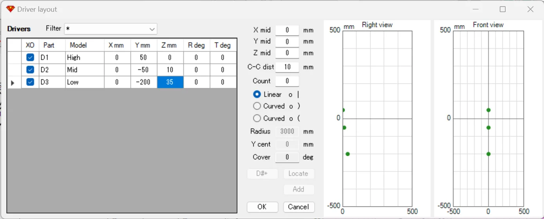Click the Count input field
The image size is (544, 219).
(x=287, y=81)
